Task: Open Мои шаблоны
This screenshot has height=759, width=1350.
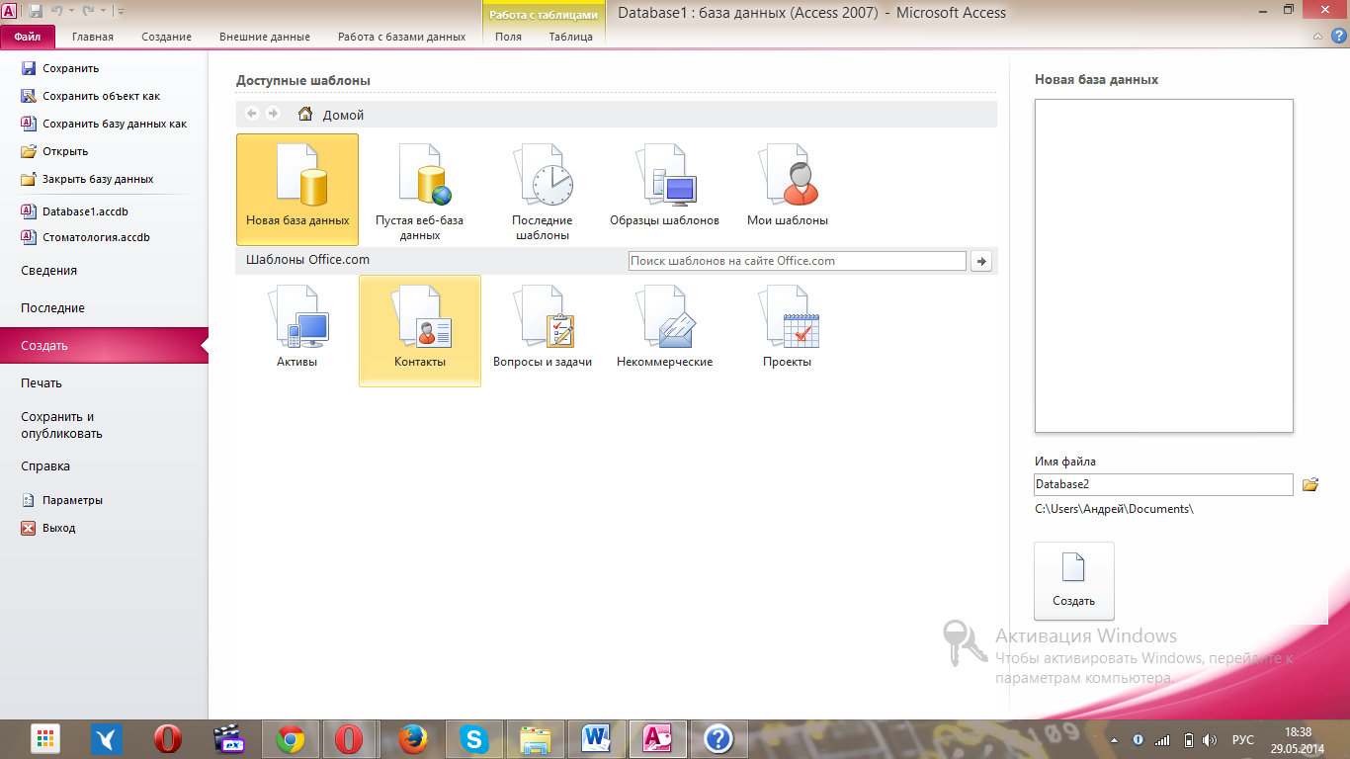Action: tap(788, 190)
